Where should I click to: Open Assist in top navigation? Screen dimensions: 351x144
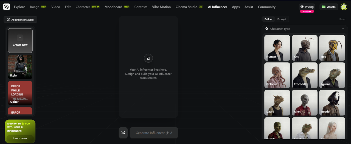point(249,7)
